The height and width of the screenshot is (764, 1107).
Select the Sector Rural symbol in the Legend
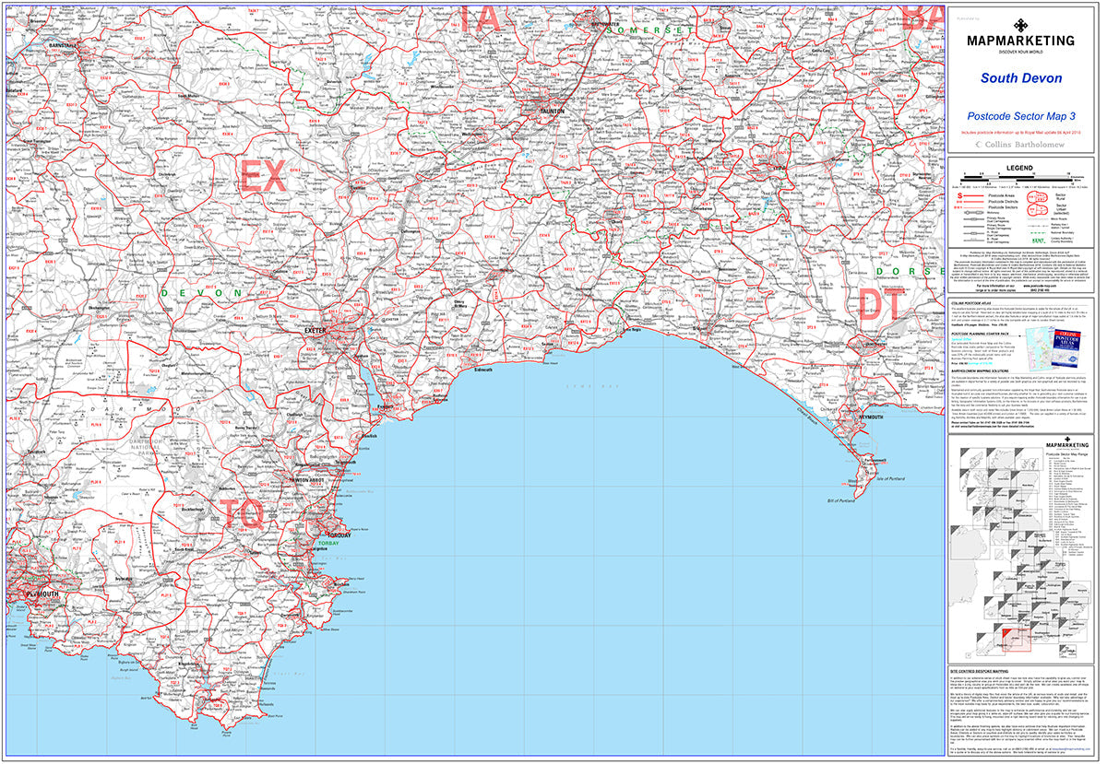coord(1037,196)
